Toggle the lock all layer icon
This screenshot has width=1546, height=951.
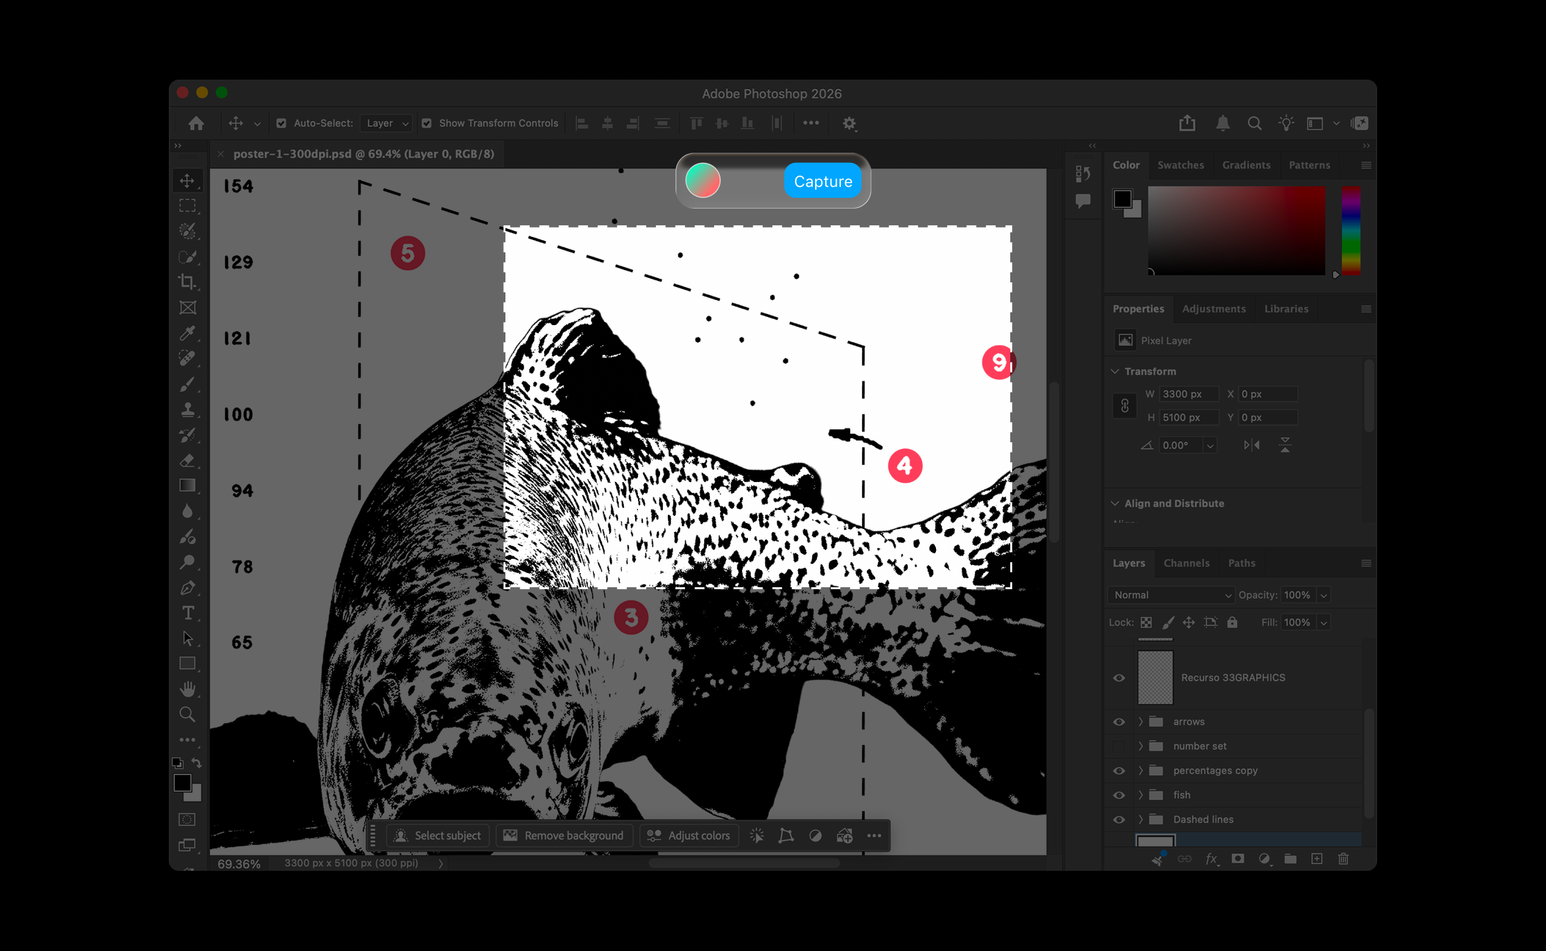(1232, 623)
